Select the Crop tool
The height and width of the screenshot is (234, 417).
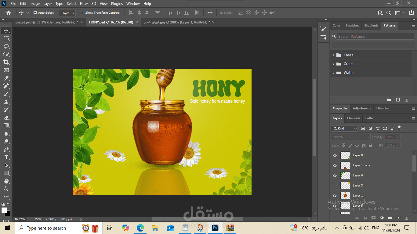pos(6,62)
